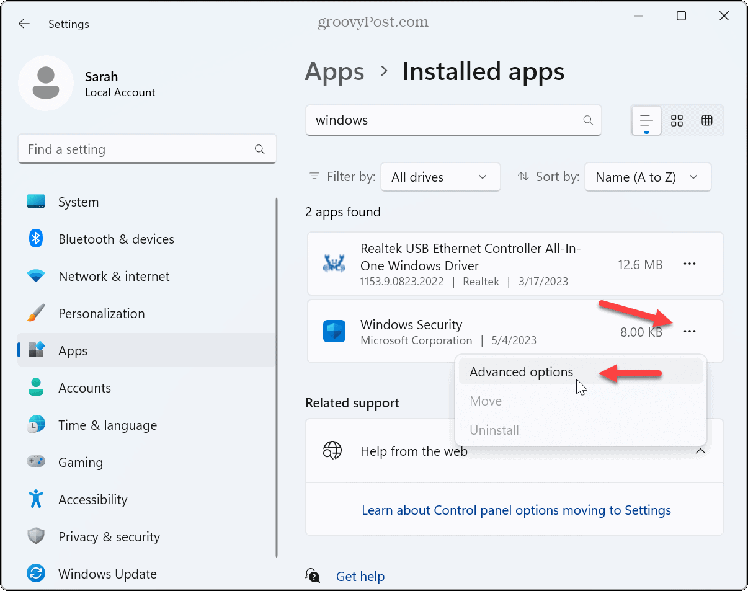Open Gaming settings page

(x=146, y=462)
